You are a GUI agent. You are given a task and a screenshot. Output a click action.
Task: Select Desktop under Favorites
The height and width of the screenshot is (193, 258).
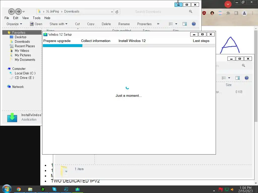coord(21,37)
